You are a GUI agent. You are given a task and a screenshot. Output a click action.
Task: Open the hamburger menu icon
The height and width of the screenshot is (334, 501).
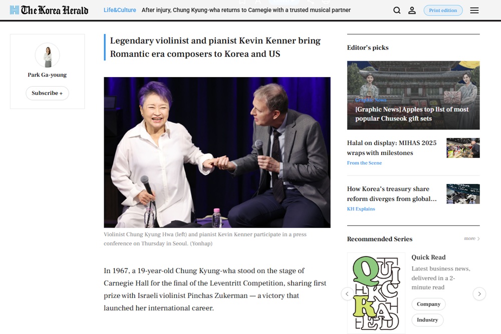click(474, 10)
